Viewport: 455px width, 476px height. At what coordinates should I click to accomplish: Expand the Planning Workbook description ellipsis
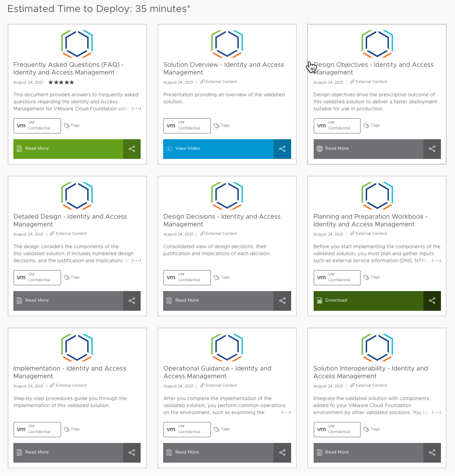click(x=436, y=260)
